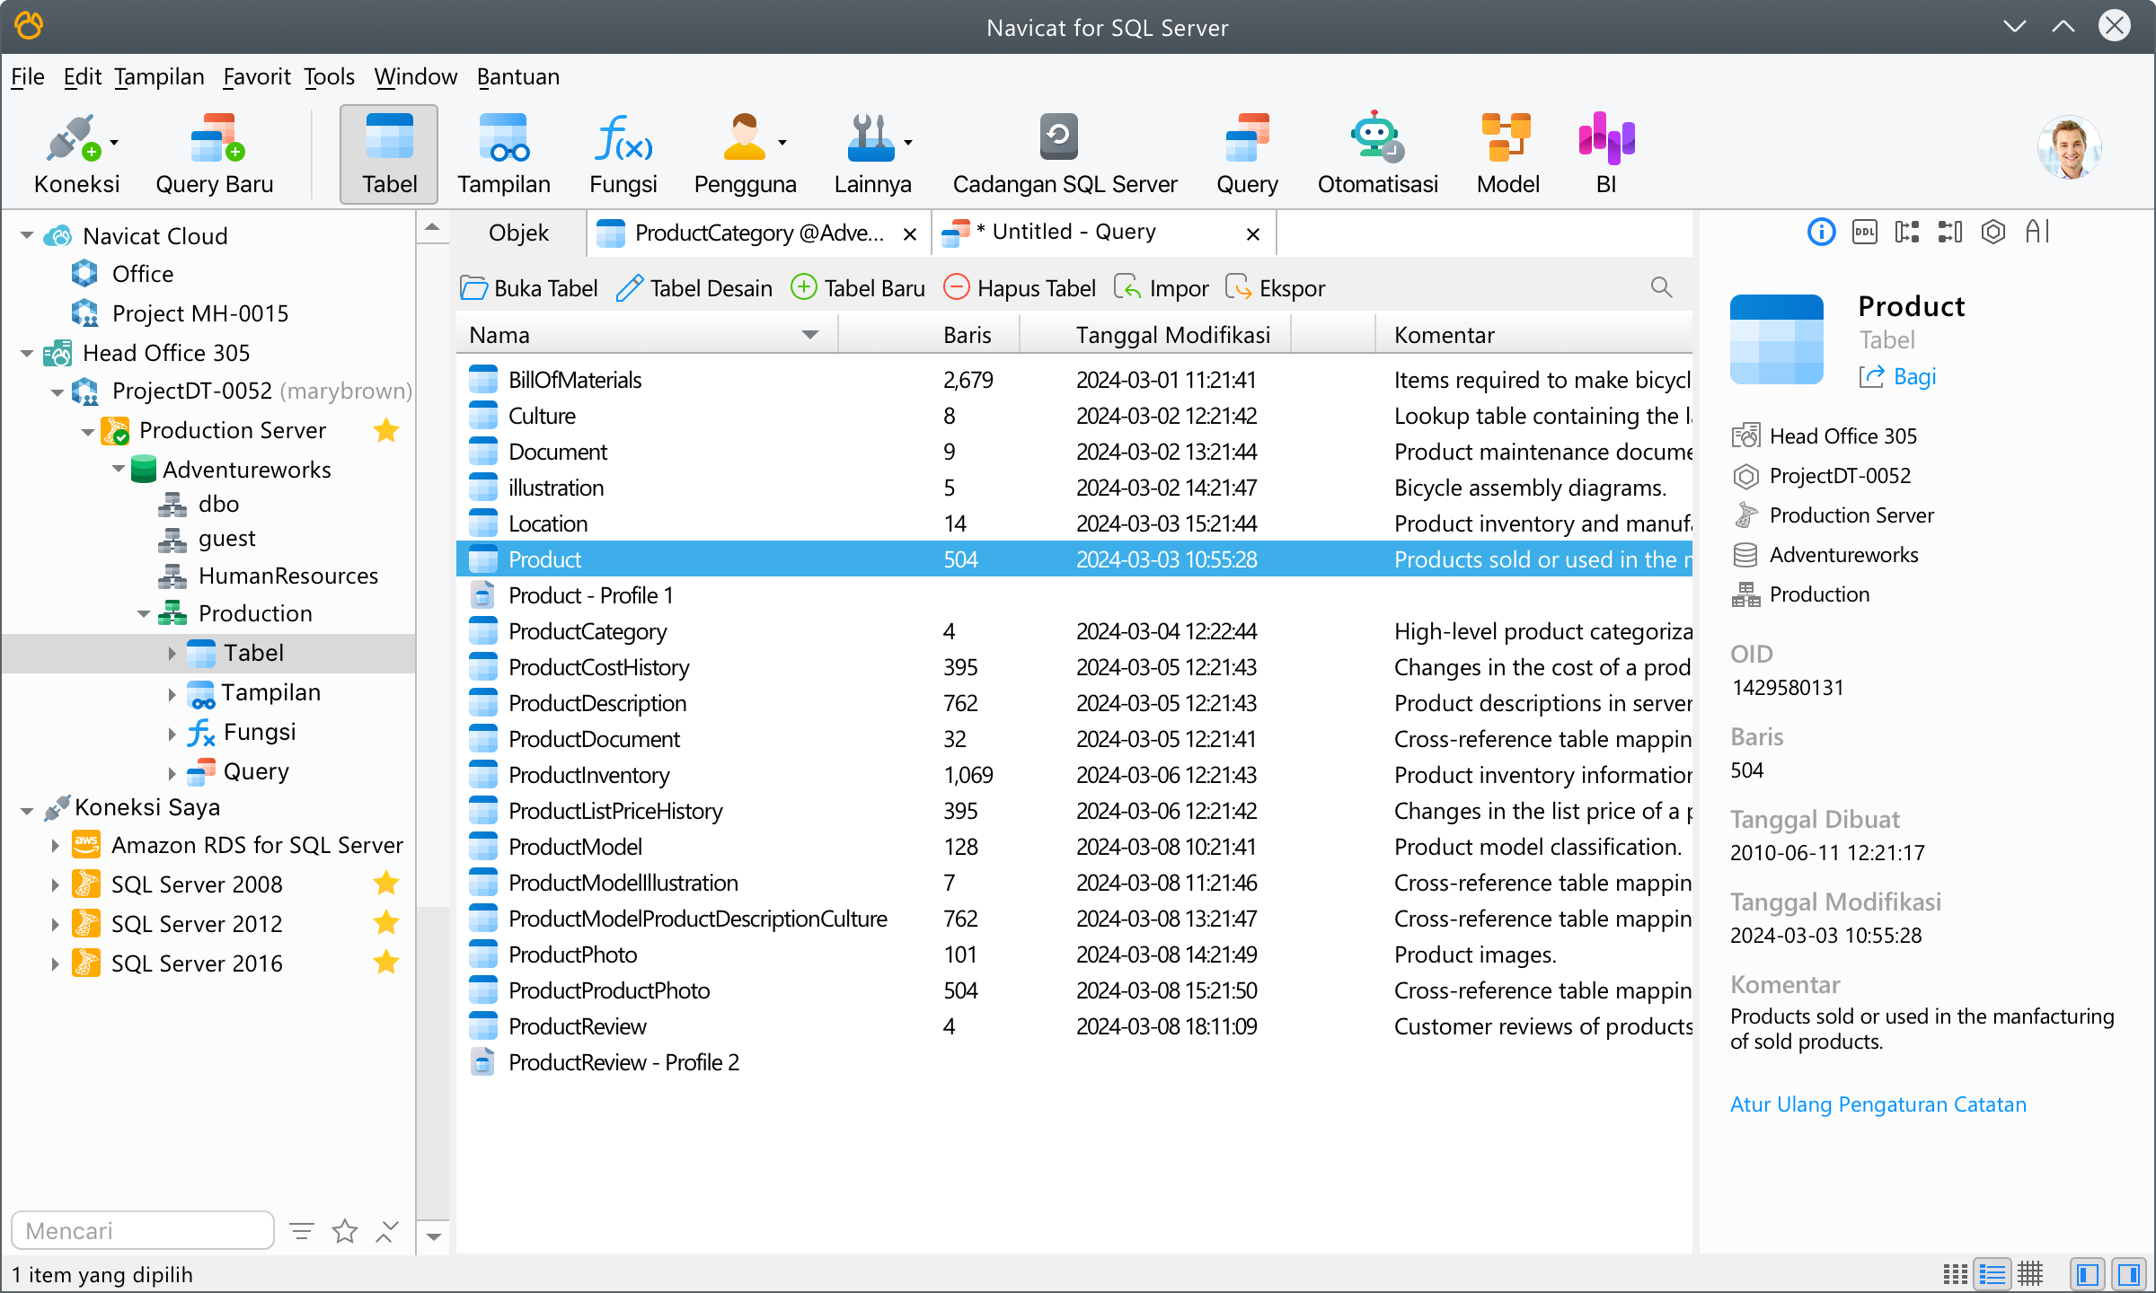Image resolution: width=2156 pixels, height=1293 pixels.
Task: Click the Ekspor button
Action: 1276,288
